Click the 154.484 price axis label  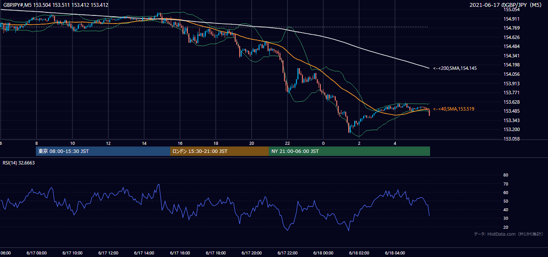tap(512, 46)
